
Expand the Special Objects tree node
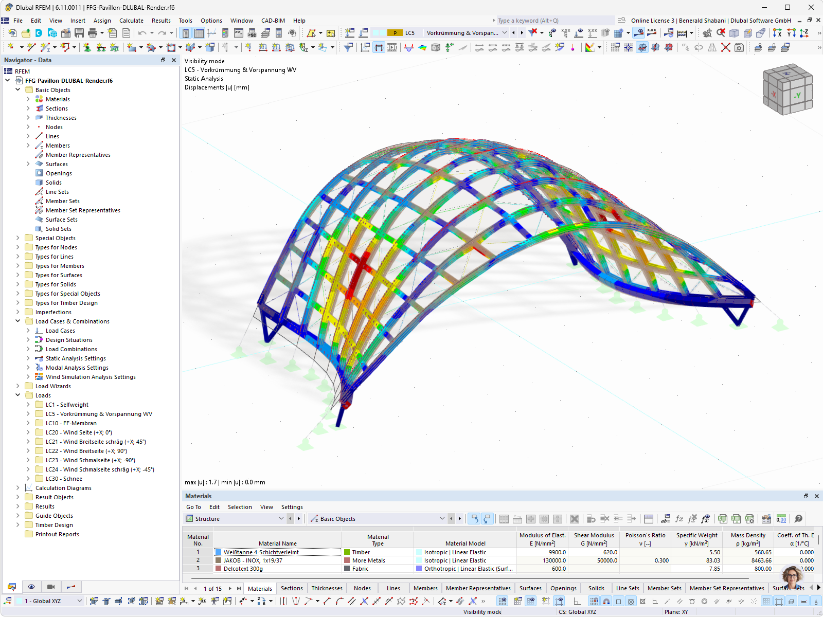[18, 238]
